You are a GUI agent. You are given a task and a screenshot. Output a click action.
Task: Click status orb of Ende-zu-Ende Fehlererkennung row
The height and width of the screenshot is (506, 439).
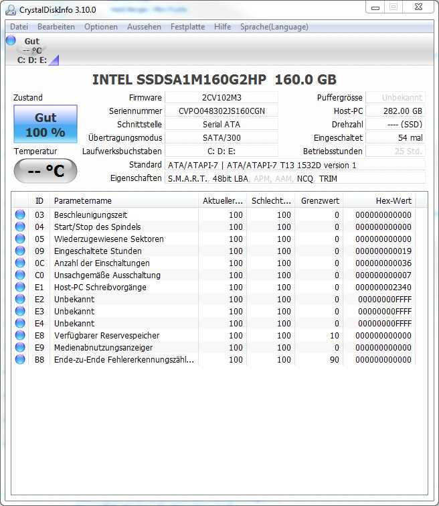20,359
